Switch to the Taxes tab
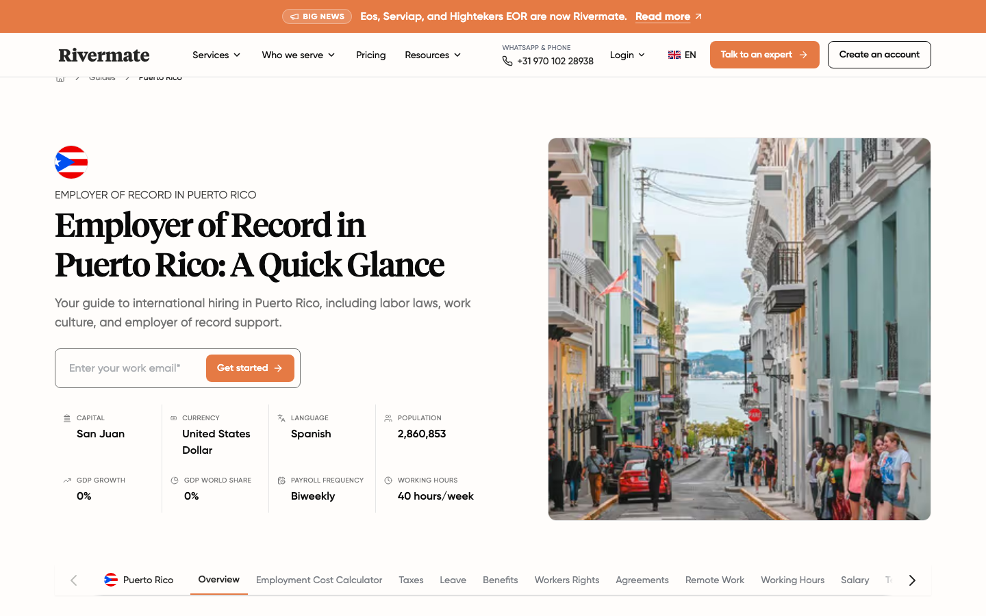986x616 pixels. click(x=411, y=580)
